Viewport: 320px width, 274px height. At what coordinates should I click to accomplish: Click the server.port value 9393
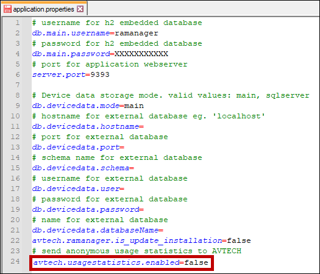[100, 74]
